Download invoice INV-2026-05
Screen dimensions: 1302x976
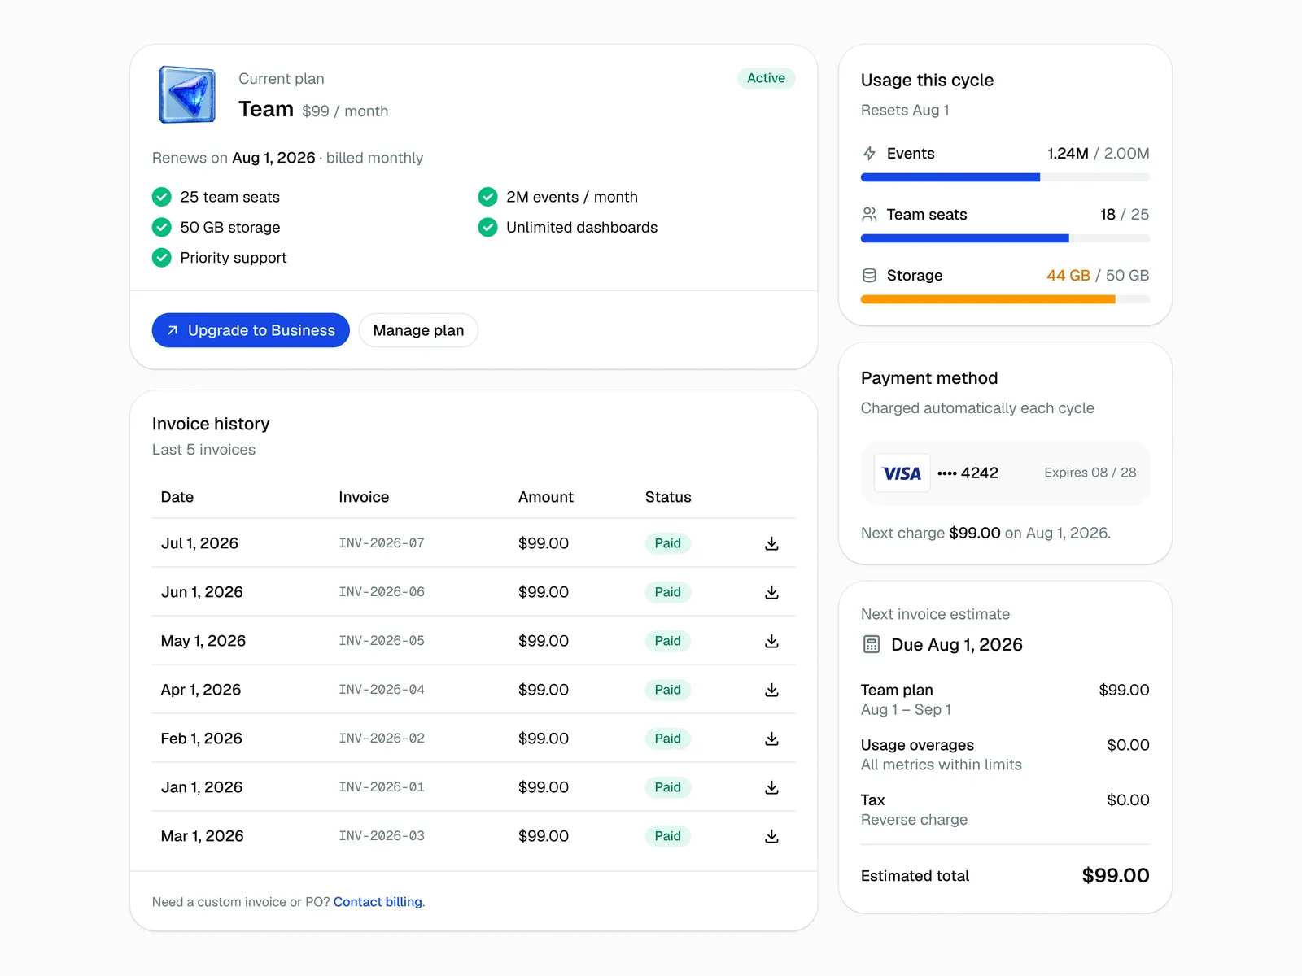(771, 641)
